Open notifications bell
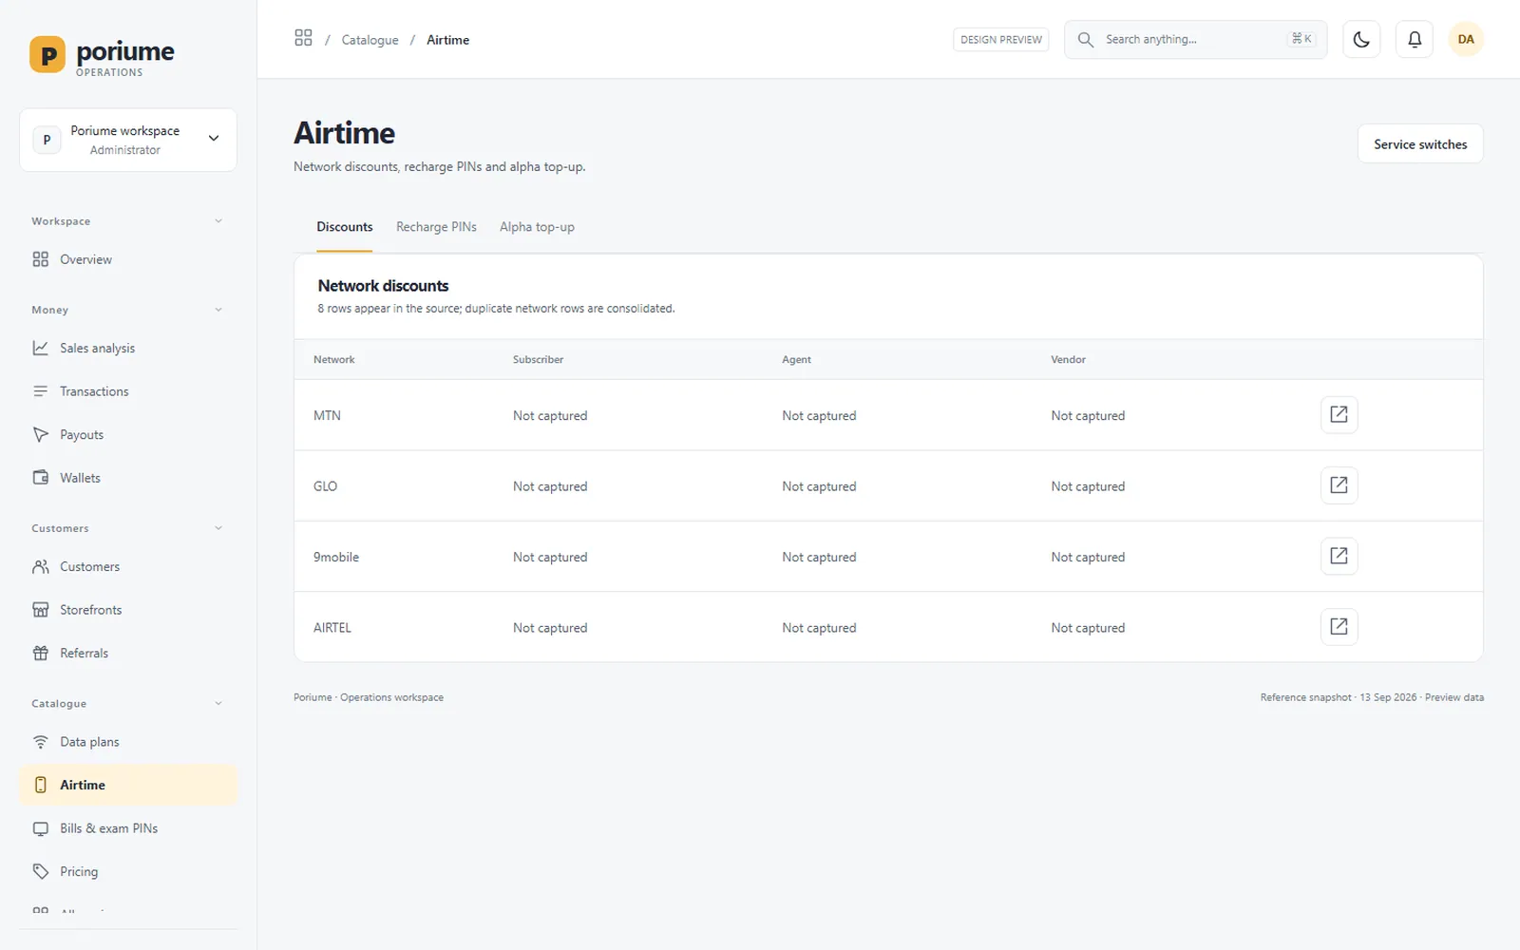 pyautogui.click(x=1415, y=39)
